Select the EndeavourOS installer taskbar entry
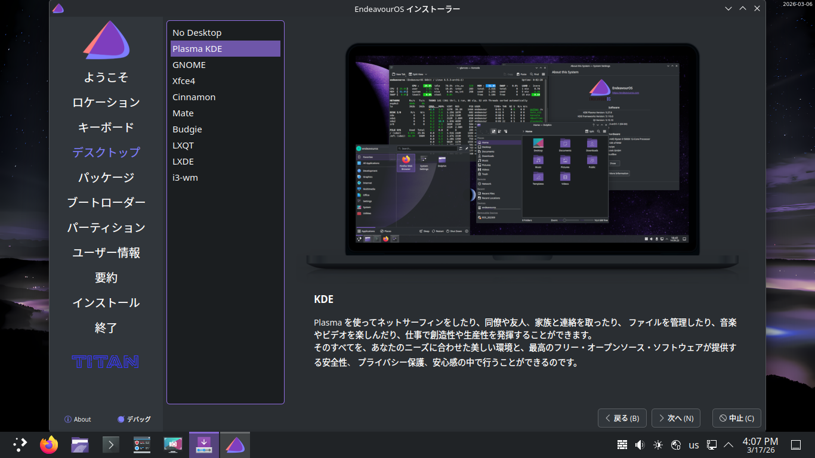Image resolution: width=815 pixels, height=458 pixels. [235, 445]
